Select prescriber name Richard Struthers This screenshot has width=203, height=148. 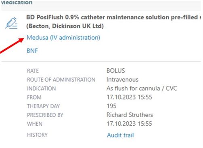pyautogui.click(x=130, y=115)
